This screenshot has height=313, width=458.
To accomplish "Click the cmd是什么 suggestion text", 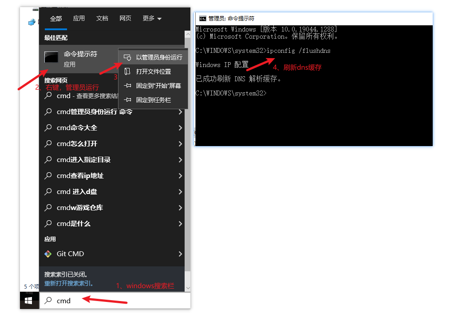I will coord(74,224).
